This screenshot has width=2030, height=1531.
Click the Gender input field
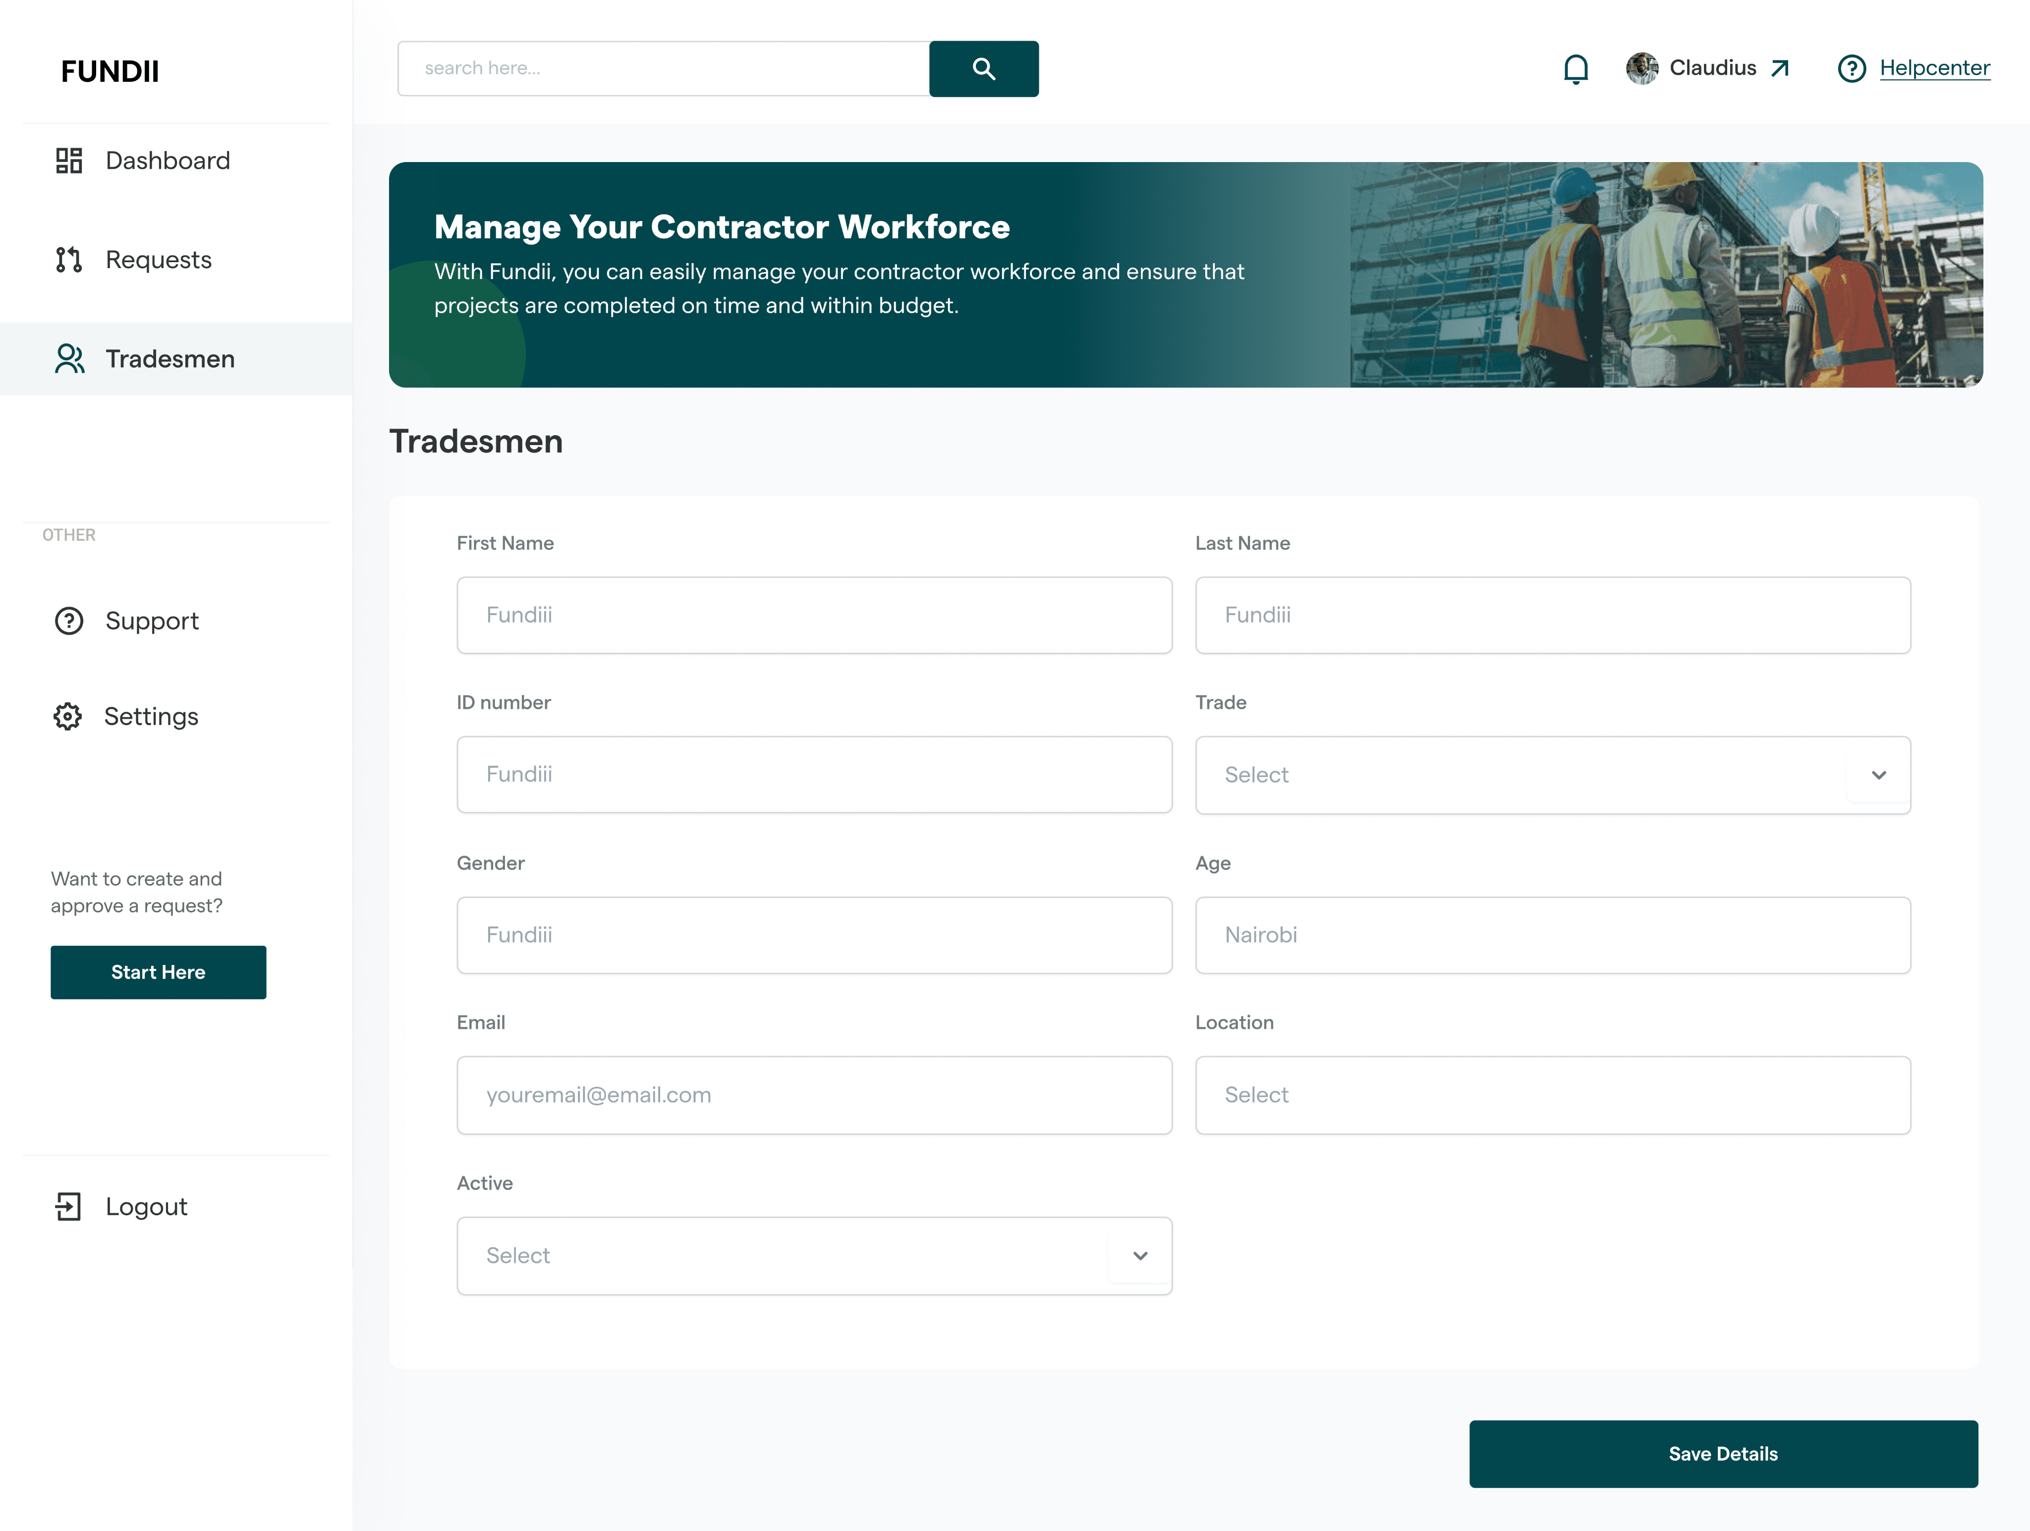coord(815,935)
